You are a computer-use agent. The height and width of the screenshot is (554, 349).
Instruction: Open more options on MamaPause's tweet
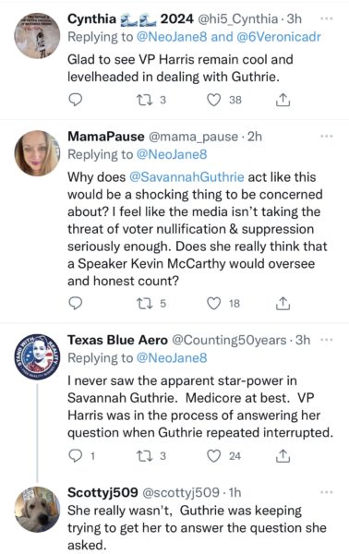click(327, 137)
